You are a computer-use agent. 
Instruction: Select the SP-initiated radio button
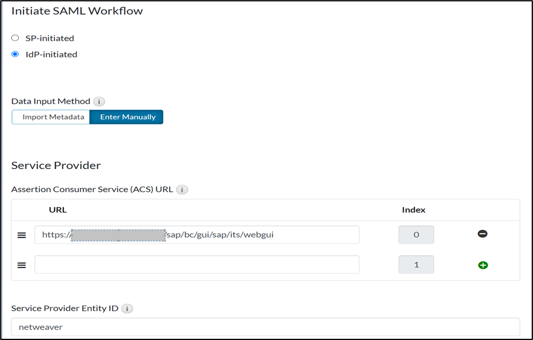[16, 38]
